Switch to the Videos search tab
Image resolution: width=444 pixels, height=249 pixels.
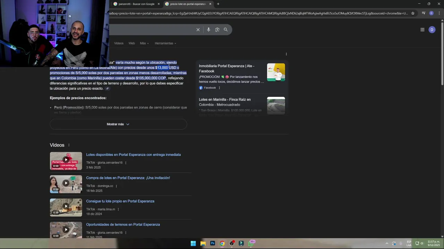tap(119, 44)
